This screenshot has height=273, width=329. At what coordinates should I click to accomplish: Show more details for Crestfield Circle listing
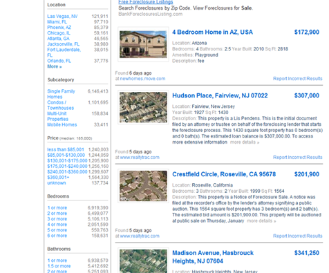click(261, 221)
